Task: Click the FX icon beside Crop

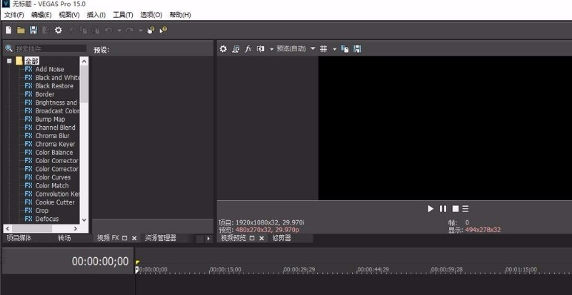Action: (x=29, y=210)
